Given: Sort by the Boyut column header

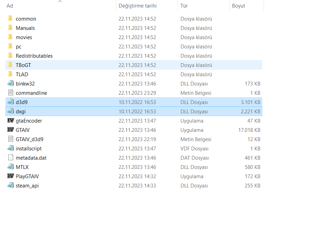Looking at the screenshot, I should (239, 6).
